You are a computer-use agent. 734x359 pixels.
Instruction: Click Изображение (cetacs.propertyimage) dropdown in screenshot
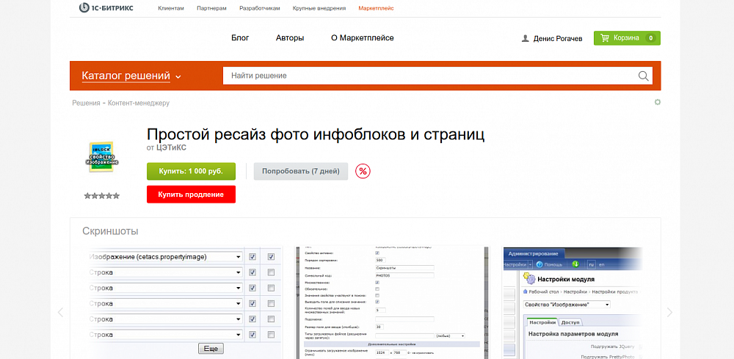[x=166, y=257]
